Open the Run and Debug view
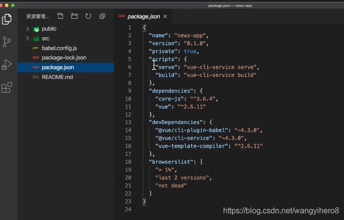 coord(6,65)
